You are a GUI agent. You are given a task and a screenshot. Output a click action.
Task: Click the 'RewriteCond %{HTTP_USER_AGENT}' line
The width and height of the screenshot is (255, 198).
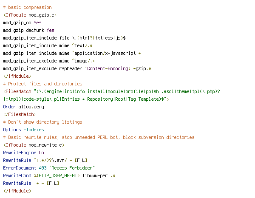(x=59, y=175)
